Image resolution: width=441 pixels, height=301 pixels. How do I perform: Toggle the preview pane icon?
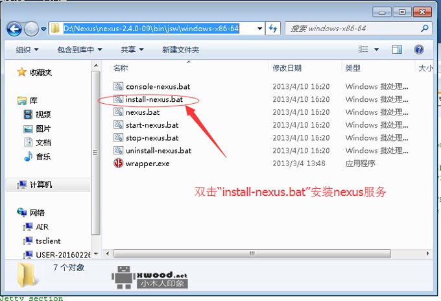click(x=397, y=49)
